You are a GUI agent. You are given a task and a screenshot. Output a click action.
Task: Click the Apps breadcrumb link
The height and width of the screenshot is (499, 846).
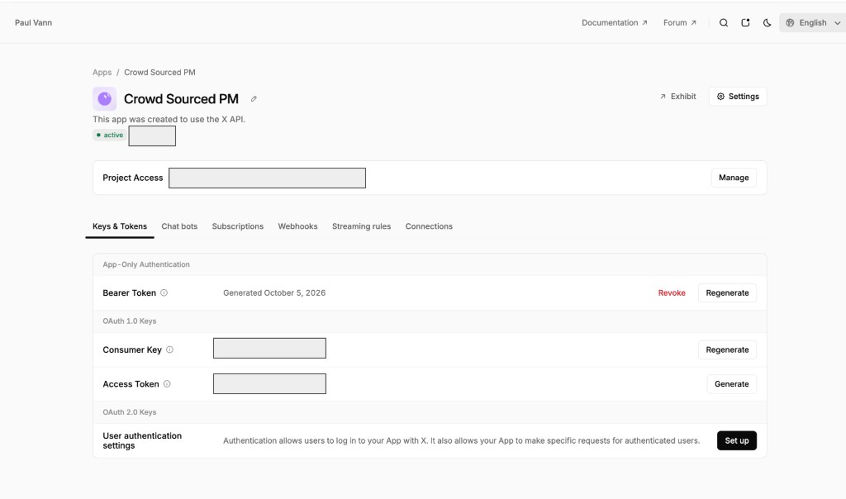coord(102,72)
